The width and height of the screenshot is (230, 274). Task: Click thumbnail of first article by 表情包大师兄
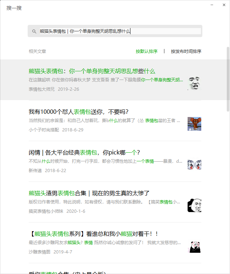pos(194,83)
